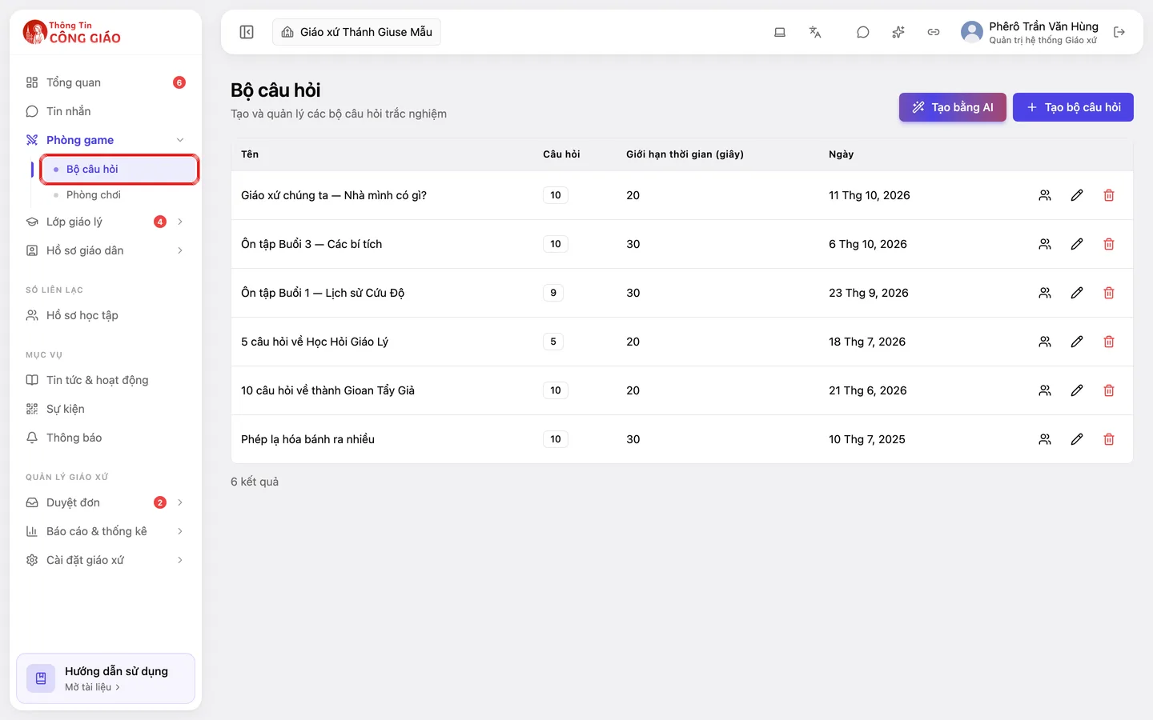Edit the Ôn tập Buổi 3 question set
This screenshot has width=1153, height=720.
[1077, 244]
